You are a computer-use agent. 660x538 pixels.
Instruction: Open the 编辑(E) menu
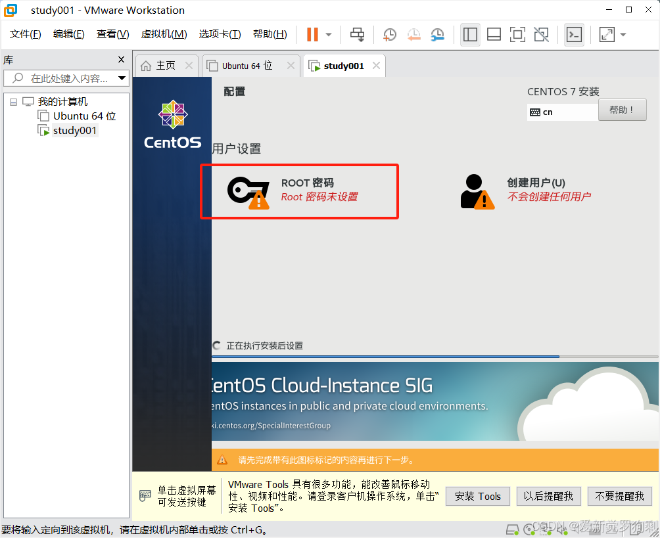68,34
